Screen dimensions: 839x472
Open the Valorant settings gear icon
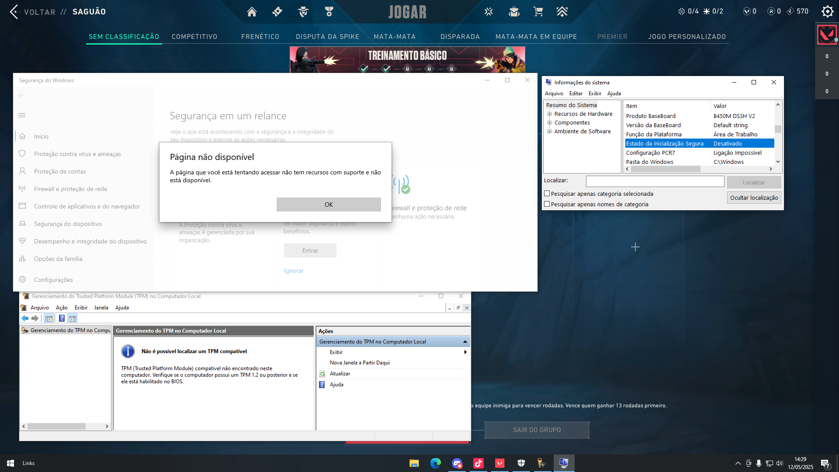click(827, 11)
